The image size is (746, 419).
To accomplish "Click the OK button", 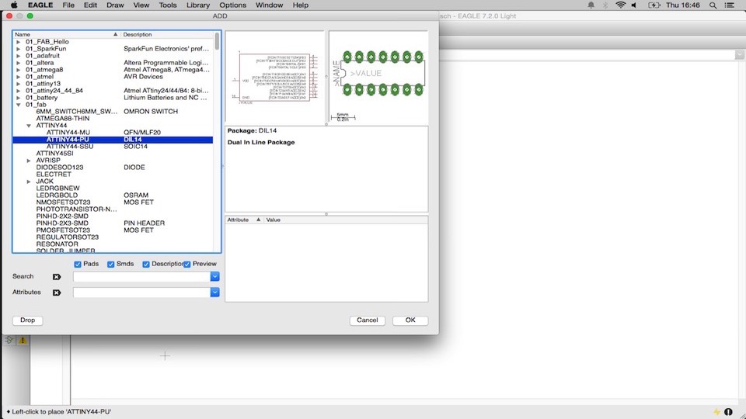I will [x=410, y=320].
